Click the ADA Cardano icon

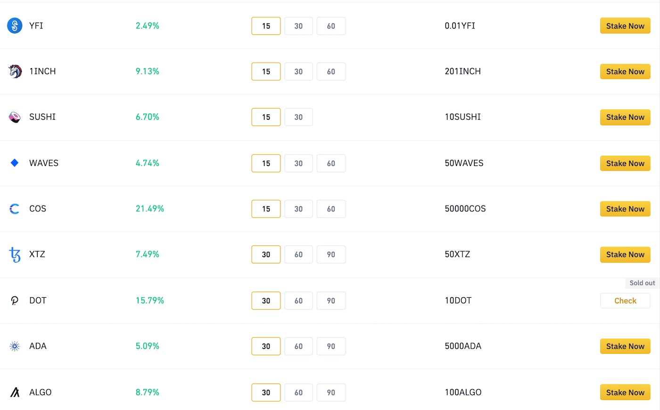[15, 346]
